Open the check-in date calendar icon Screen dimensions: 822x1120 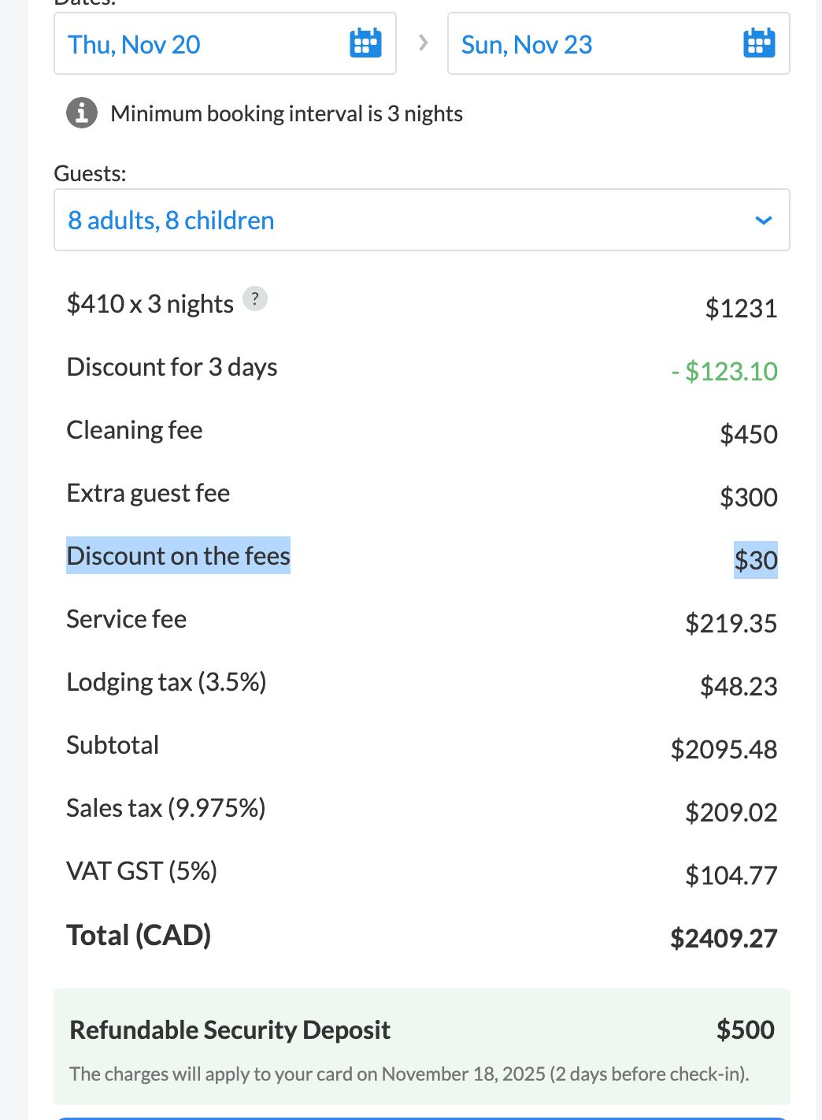point(365,43)
